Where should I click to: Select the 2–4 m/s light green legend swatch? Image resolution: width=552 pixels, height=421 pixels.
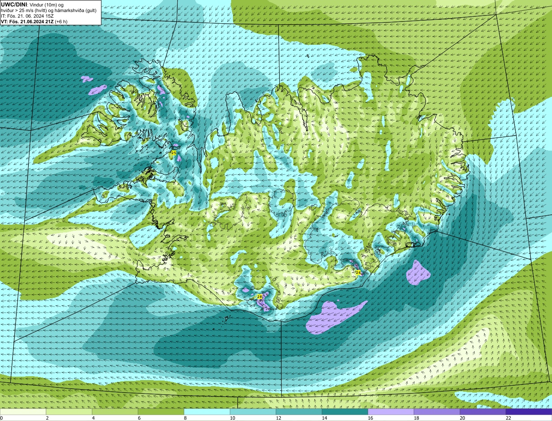[69, 412]
